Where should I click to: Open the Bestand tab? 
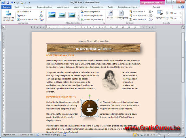6,7
